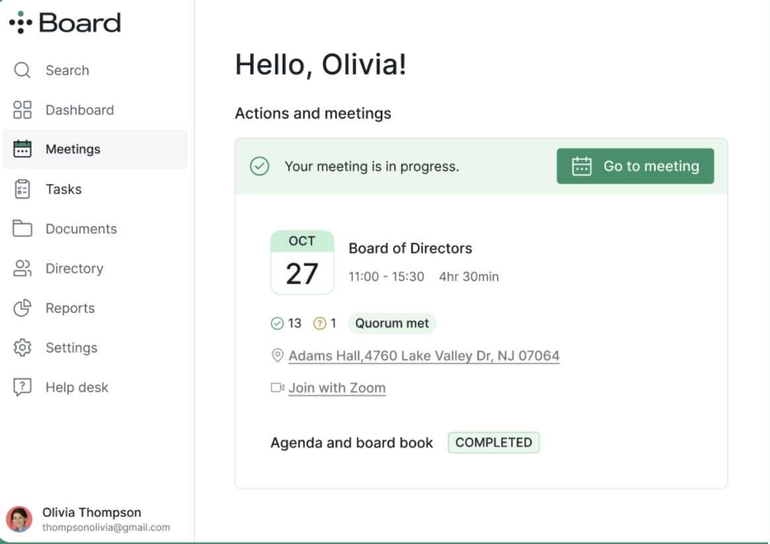
Task: Follow the Join with Zoom link
Action: coord(337,388)
